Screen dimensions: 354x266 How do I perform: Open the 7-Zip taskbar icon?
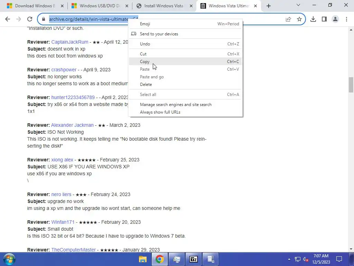tap(194, 259)
